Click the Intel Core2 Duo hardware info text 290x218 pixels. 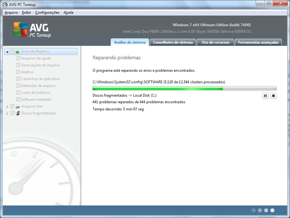(187, 31)
